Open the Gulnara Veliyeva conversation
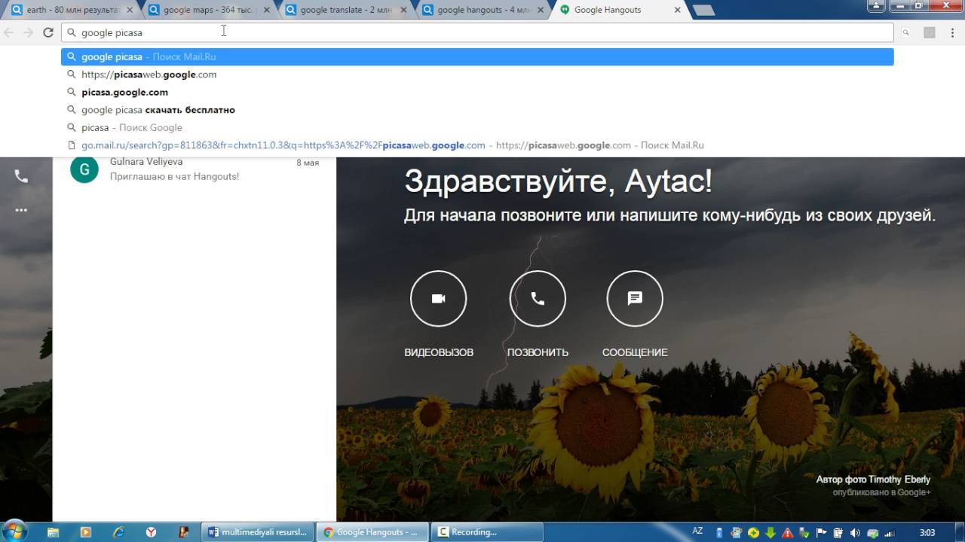 [x=195, y=169]
